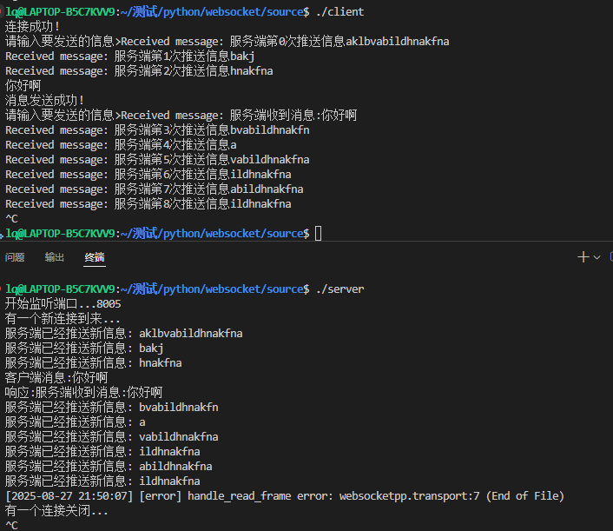Click server line 推送新信息: aklbvabildhnakfna
This screenshot has width=613, height=531.
(x=124, y=334)
